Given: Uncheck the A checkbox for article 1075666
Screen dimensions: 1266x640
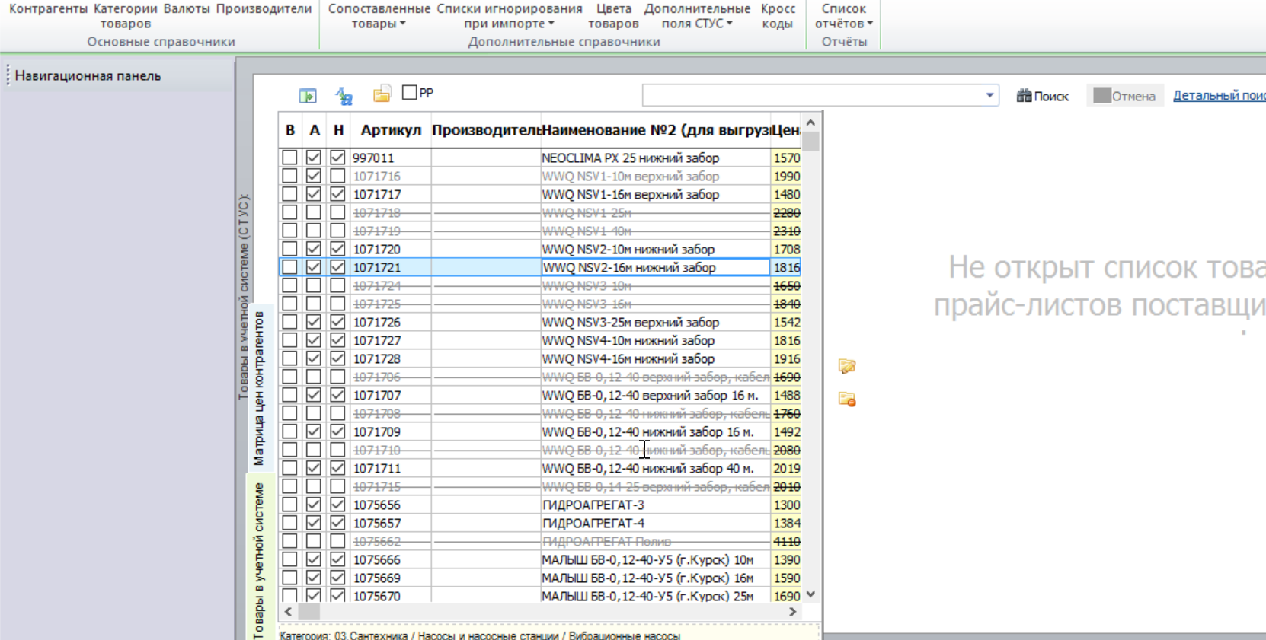Looking at the screenshot, I should pos(314,559).
